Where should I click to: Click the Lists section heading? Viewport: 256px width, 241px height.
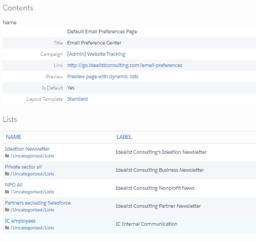tap(10, 120)
